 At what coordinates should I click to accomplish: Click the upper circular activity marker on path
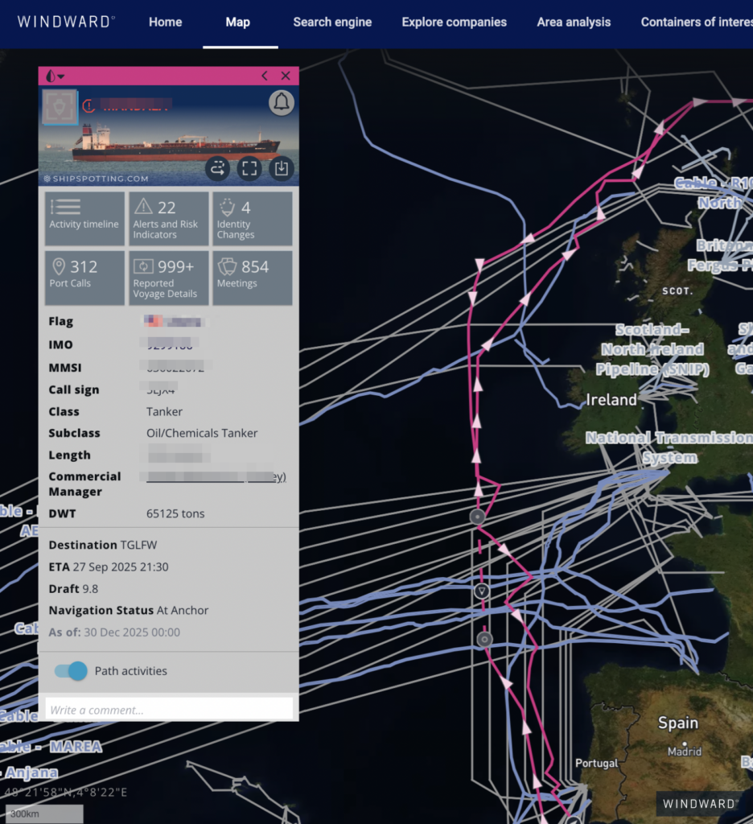[x=477, y=517]
